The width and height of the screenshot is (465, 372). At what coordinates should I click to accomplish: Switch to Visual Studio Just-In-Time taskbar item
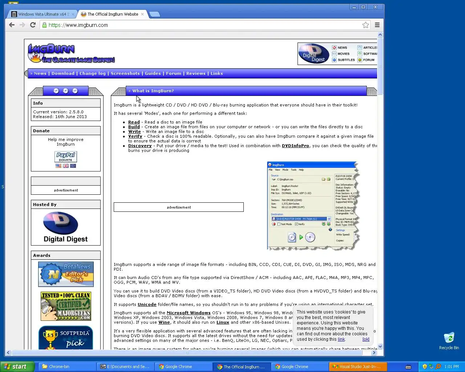358,367
